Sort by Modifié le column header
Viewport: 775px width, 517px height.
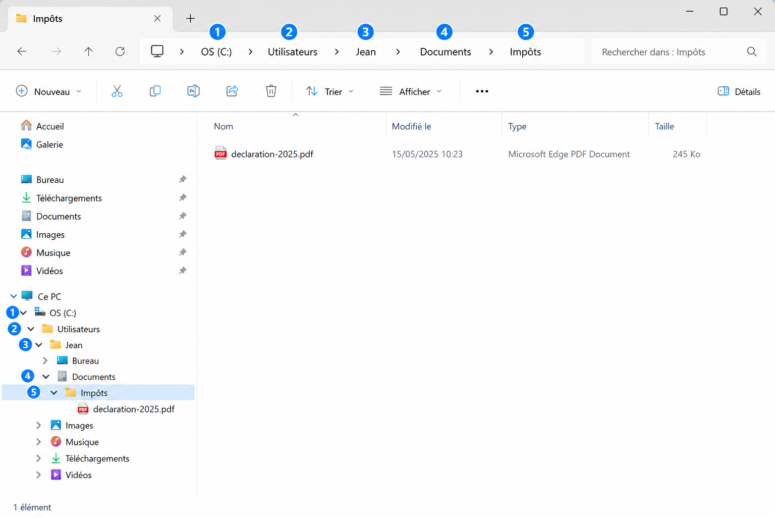pyautogui.click(x=412, y=126)
